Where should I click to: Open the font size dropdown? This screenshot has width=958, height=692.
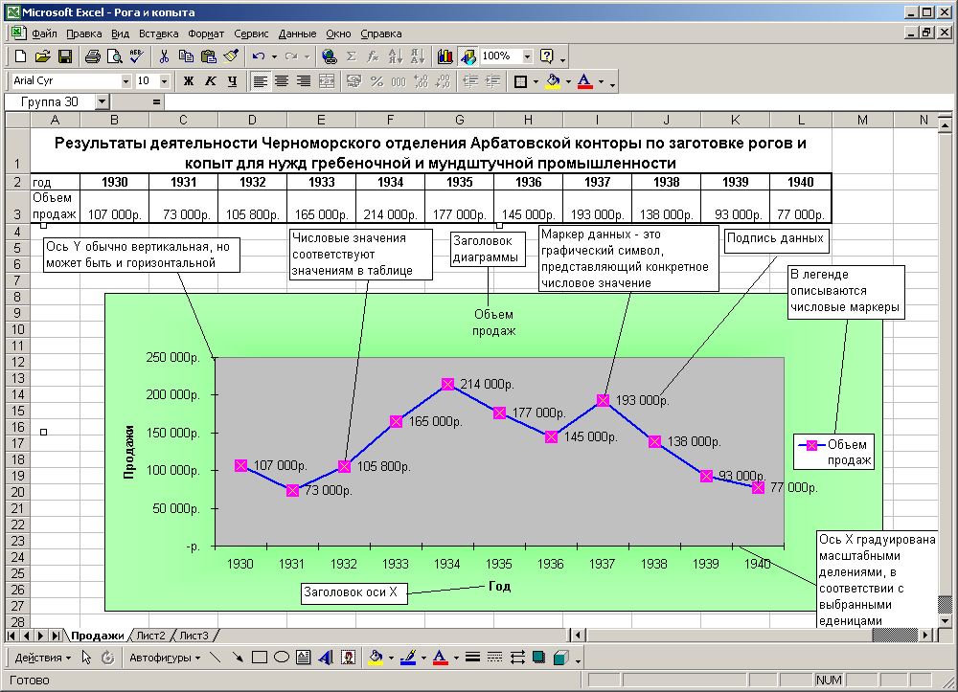165,81
